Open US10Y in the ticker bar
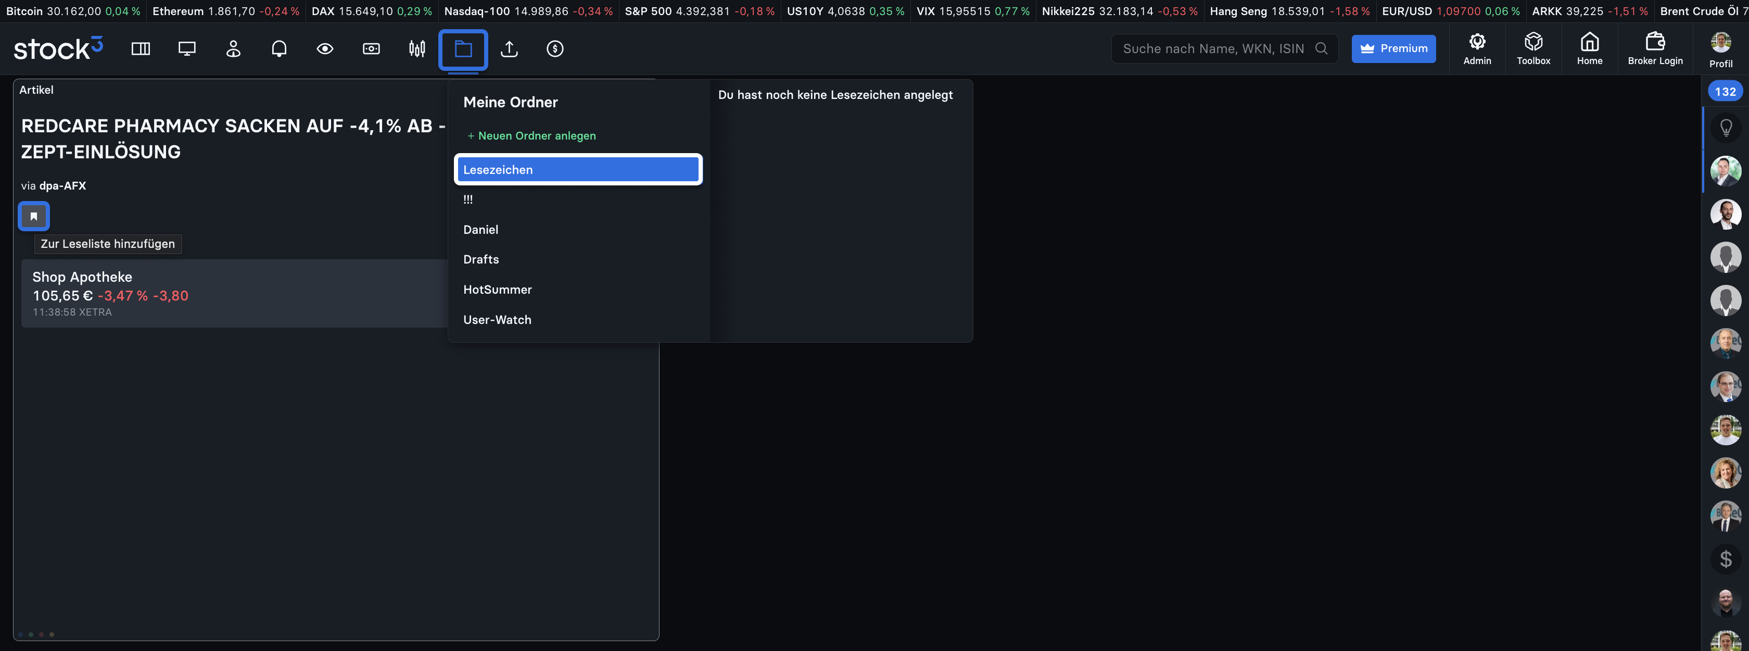1749x651 pixels. (845, 11)
